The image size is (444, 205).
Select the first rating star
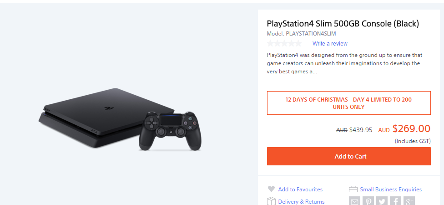click(270, 43)
